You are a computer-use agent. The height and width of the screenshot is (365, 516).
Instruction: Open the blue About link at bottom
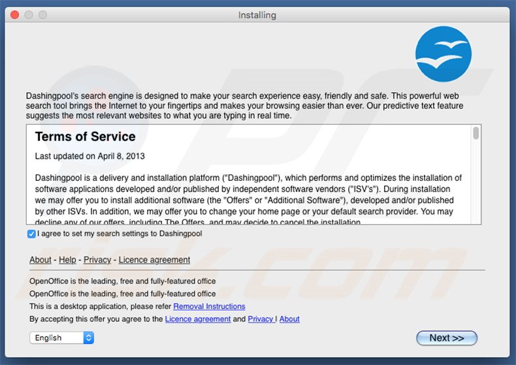pos(289,319)
